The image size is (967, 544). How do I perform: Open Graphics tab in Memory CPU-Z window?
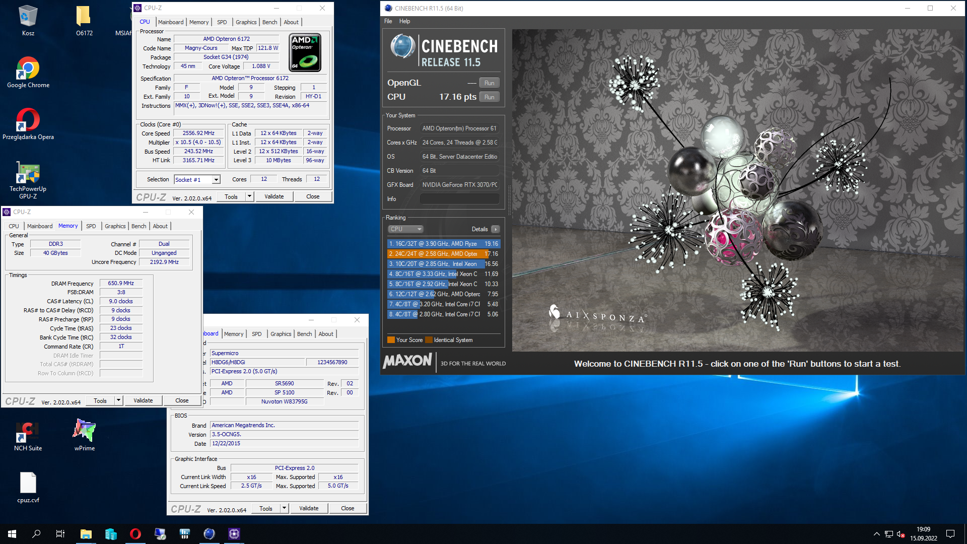[115, 226]
